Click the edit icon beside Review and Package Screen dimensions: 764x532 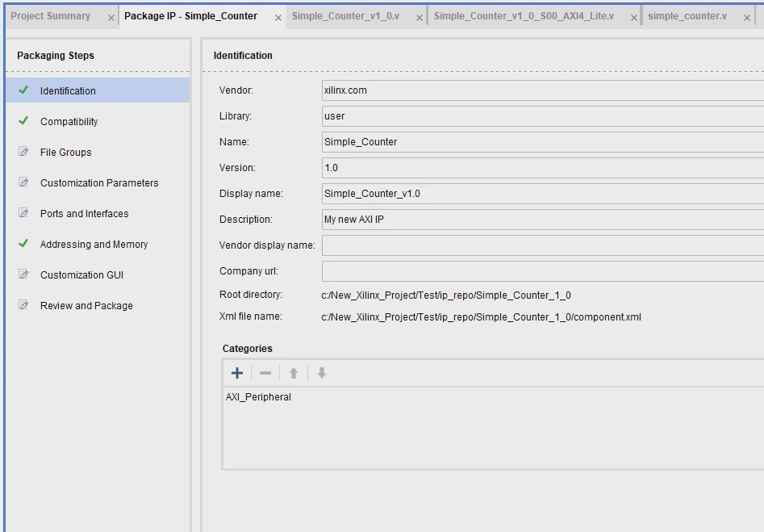point(23,305)
